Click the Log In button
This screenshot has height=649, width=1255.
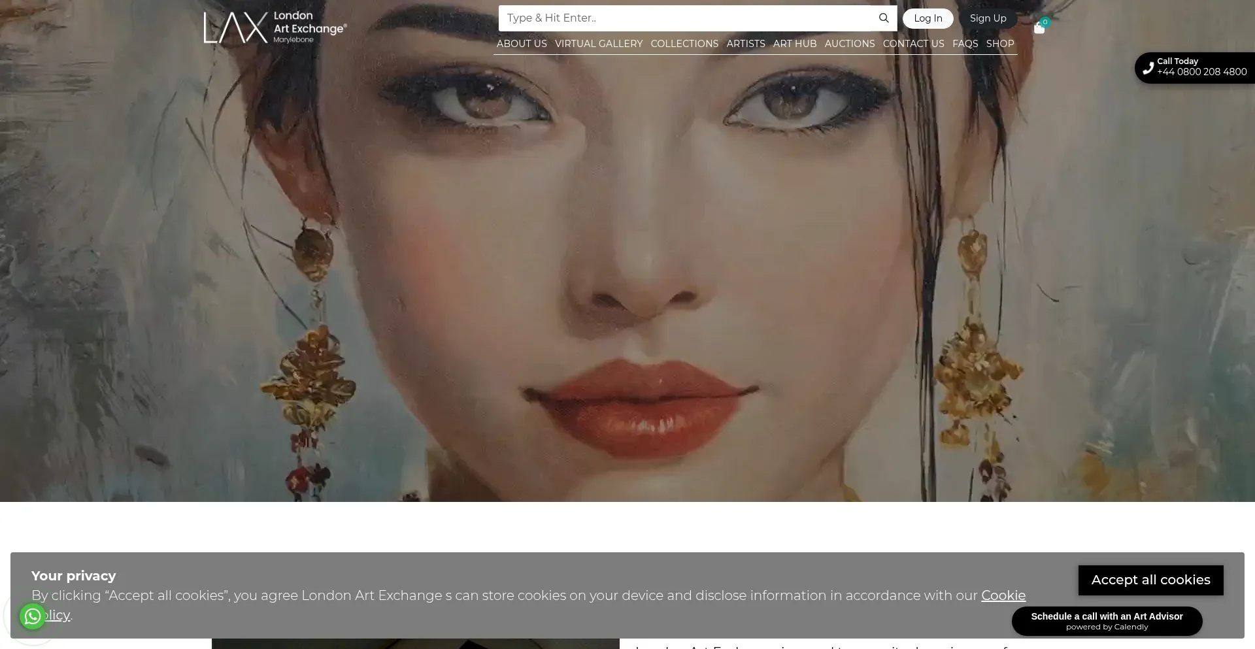(x=928, y=18)
